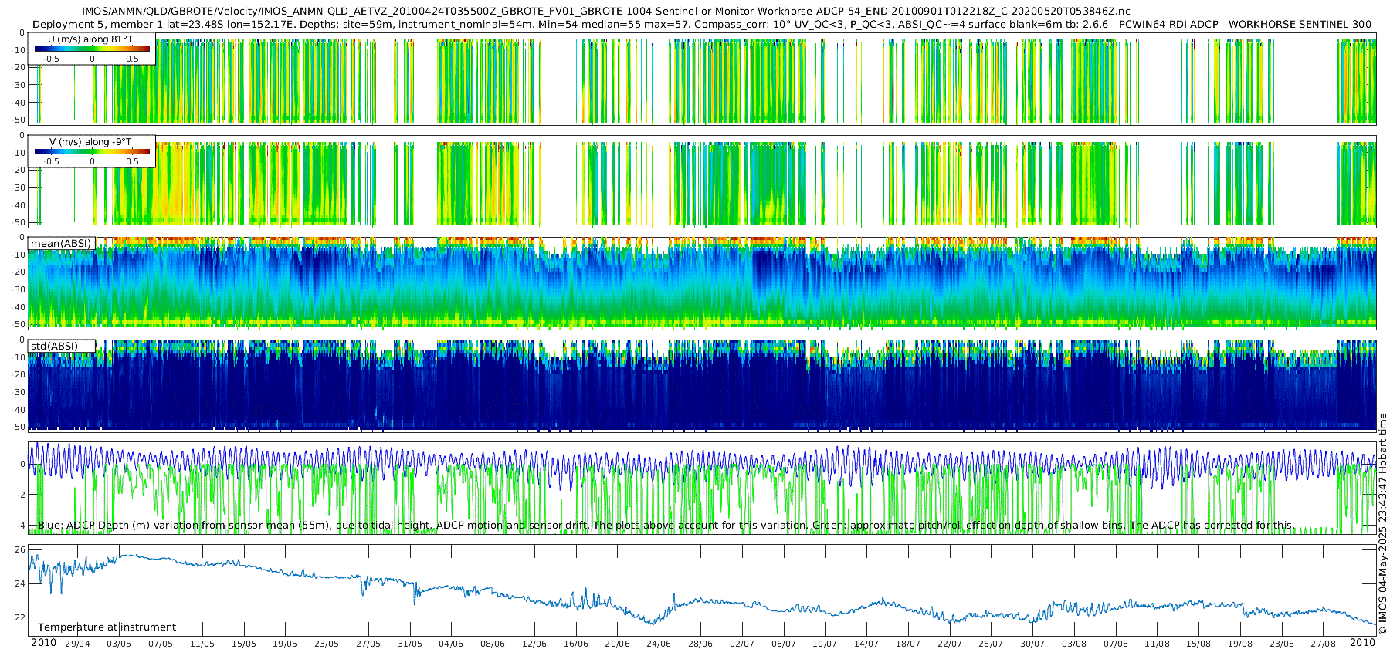This screenshot has width=1390, height=656.
Task: Select the 23/05 date tick
Action: [327, 644]
